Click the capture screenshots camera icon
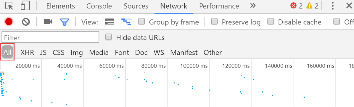Screen dimensions: 354x107 pyautogui.click(x=48, y=22)
